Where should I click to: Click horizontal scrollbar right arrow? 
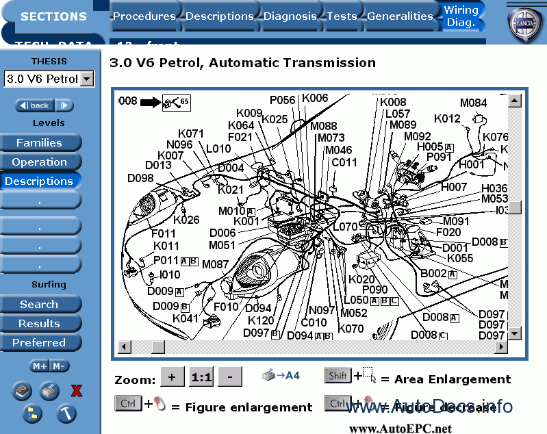click(501, 347)
